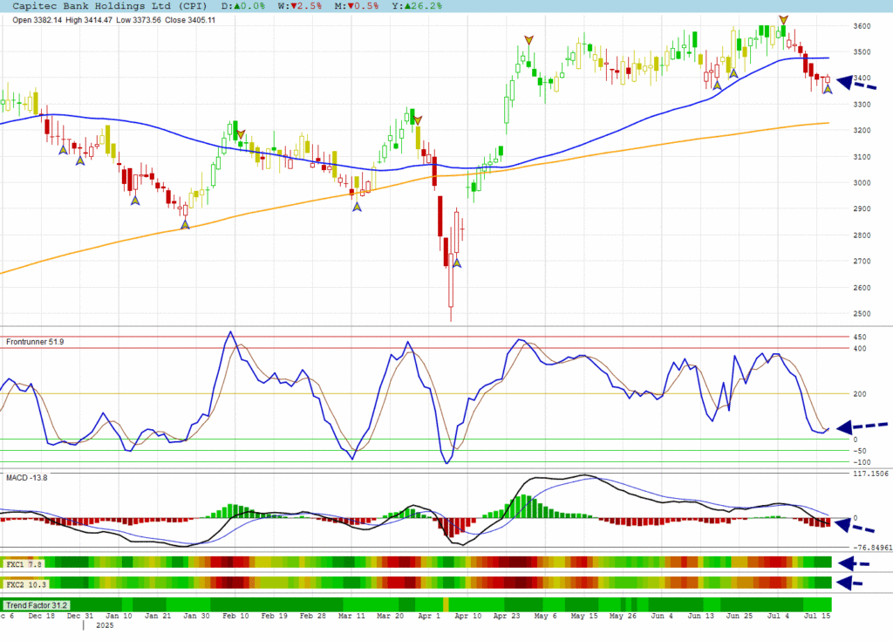Click the Trend Factor 31.2 label
The height and width of the screenshot is (641, 893).
(37, 605)
